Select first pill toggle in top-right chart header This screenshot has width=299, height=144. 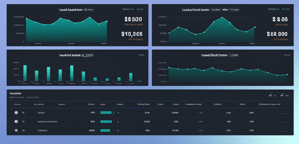(x=216, y=10)
